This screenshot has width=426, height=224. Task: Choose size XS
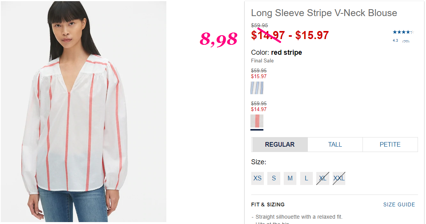257,178
